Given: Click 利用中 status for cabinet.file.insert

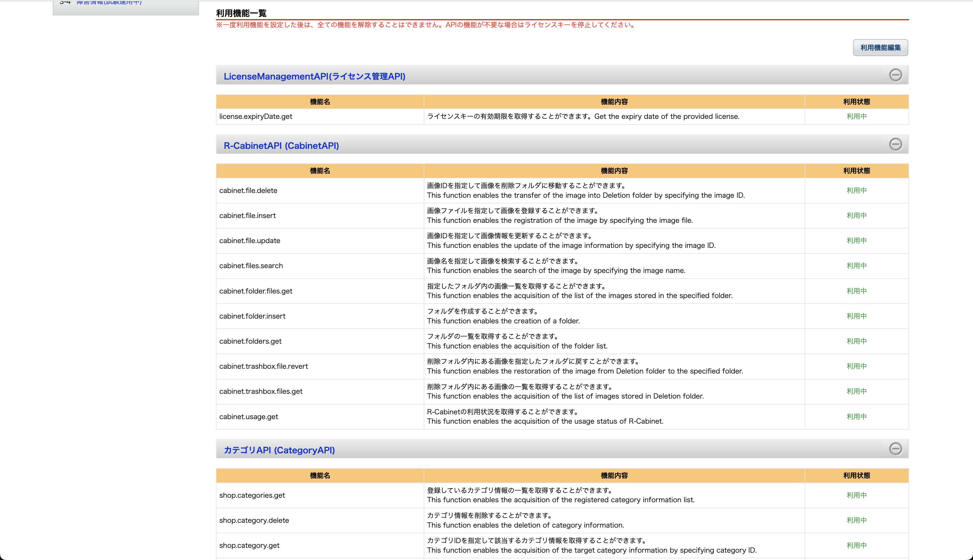Looking at the screenshot, I should 856,215.
